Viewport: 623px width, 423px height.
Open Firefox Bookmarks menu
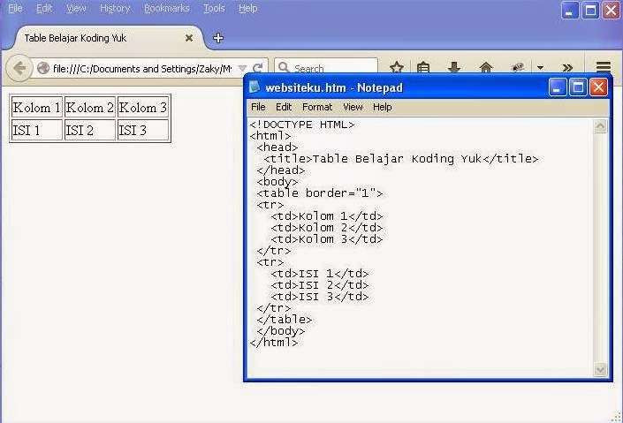point(167,8)
